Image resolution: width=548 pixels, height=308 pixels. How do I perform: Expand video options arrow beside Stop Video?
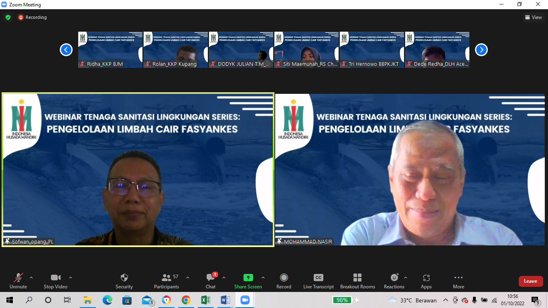(x=71, y=278)
